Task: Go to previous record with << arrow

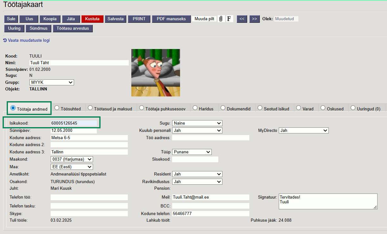Action: [x=242, y=19]
